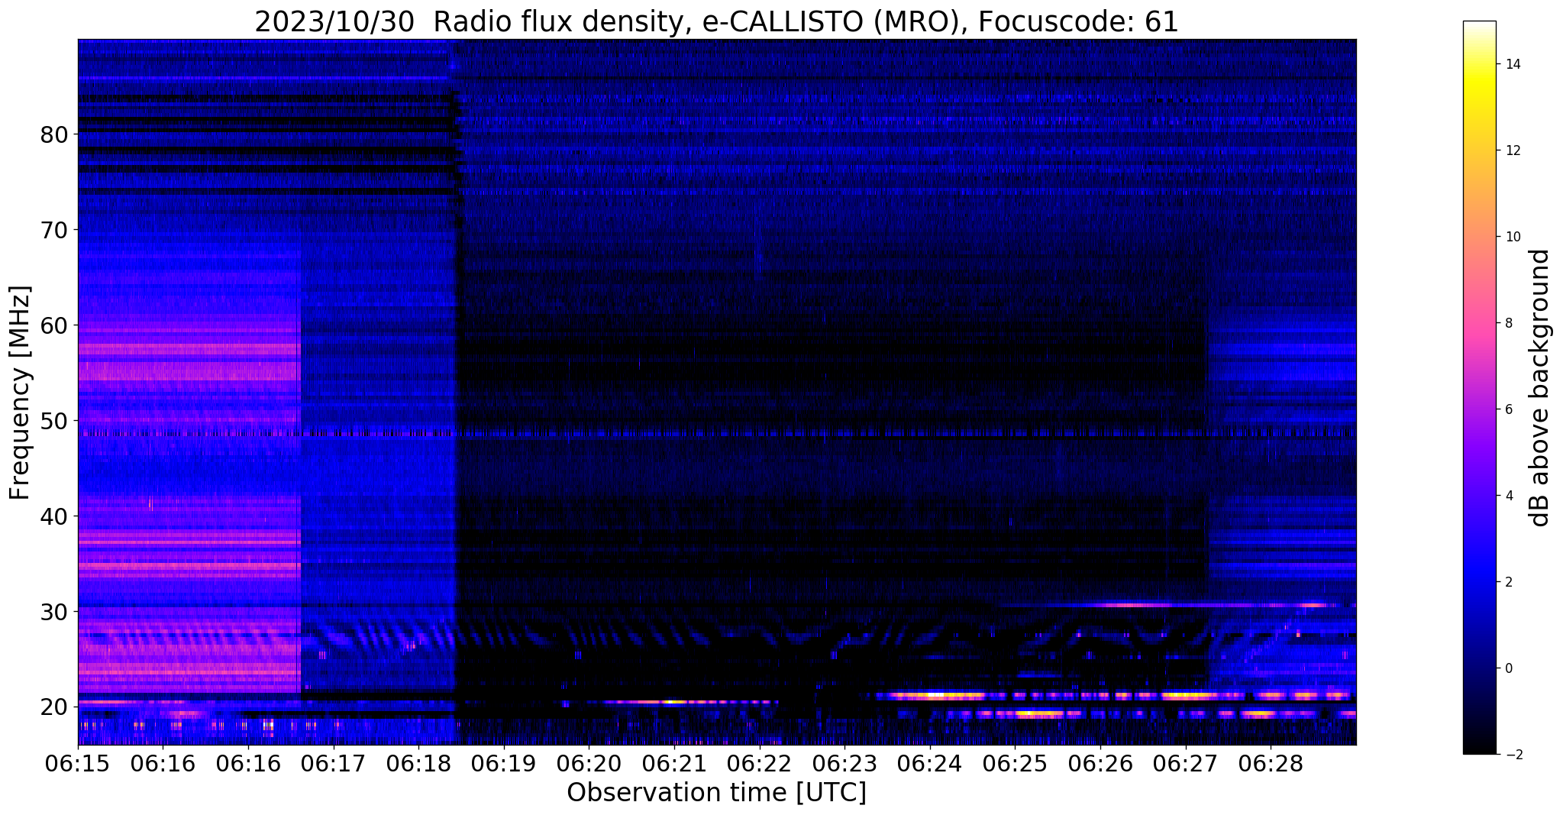1563x815 pixels.
Task: Click the colorbar tick label 0
Action: coord(1507,668)
